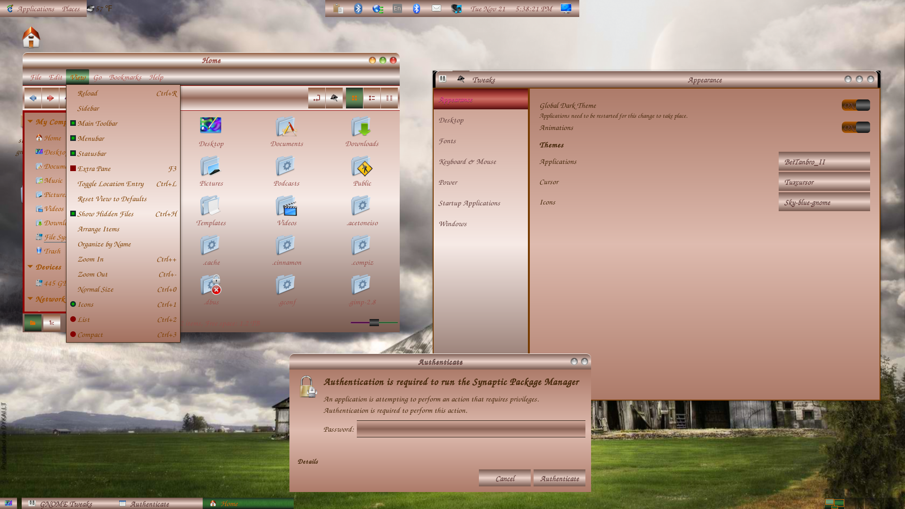Select Fonts in Tweaks sidebar
This screenshot has width=905, height=509.
(x=480, y=141)
